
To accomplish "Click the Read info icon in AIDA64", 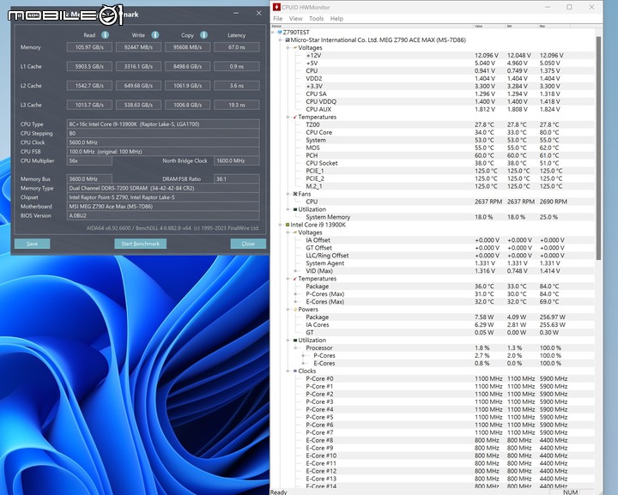I will (106, 35).
